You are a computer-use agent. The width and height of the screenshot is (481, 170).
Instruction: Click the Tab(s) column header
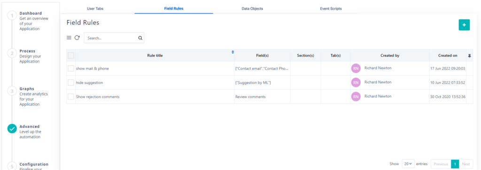pyautogui.click(x=335, y=55)
